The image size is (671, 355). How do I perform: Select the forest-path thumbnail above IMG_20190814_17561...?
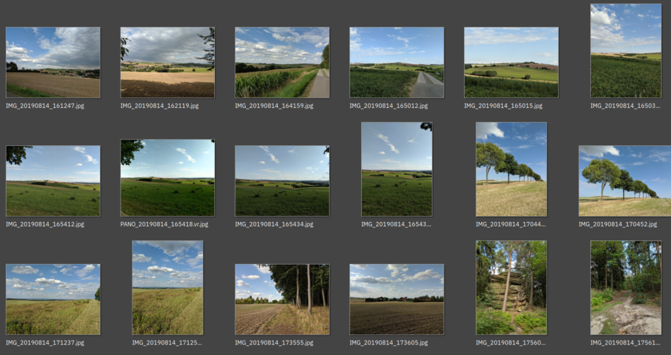626,288
